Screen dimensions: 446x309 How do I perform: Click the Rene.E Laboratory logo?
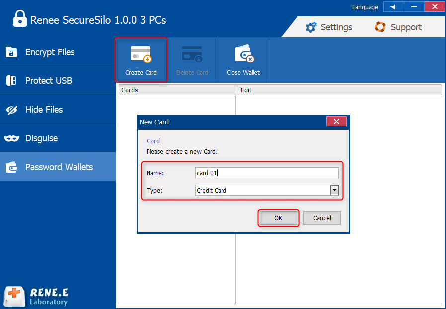pyautogui.click(x=36, y=296)
